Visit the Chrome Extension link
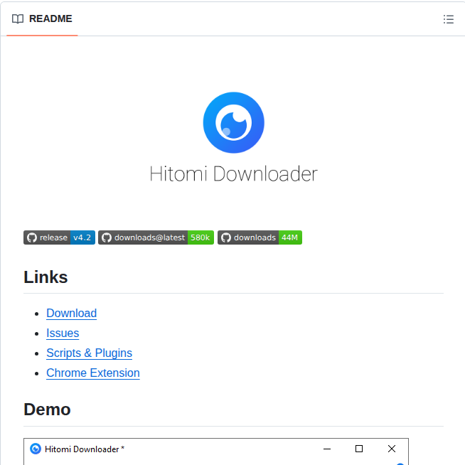The height and width of the screenshot is (465, 465). pos(93,373)
